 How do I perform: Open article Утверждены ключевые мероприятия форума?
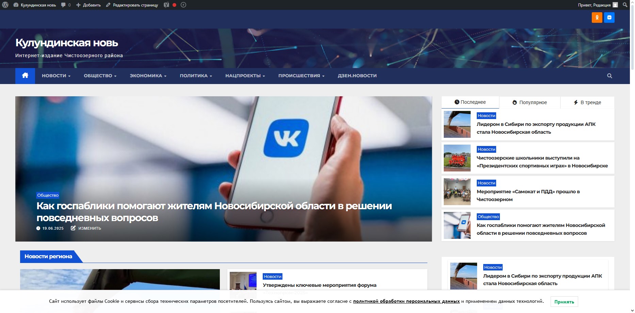320,285
